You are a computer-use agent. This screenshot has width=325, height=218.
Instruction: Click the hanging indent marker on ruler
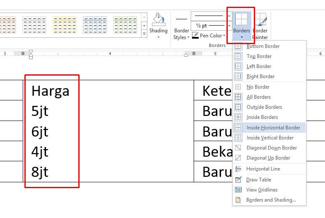click(31, 55)
